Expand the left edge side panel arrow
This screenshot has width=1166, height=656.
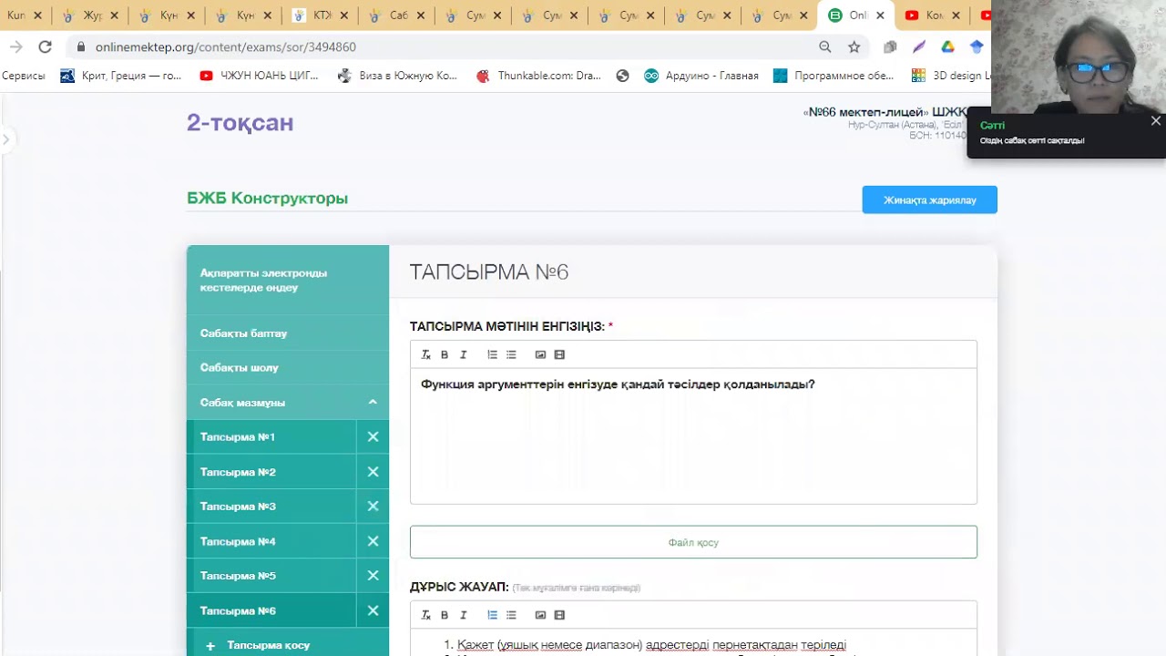pyautogui.click(x=6, y=139)
